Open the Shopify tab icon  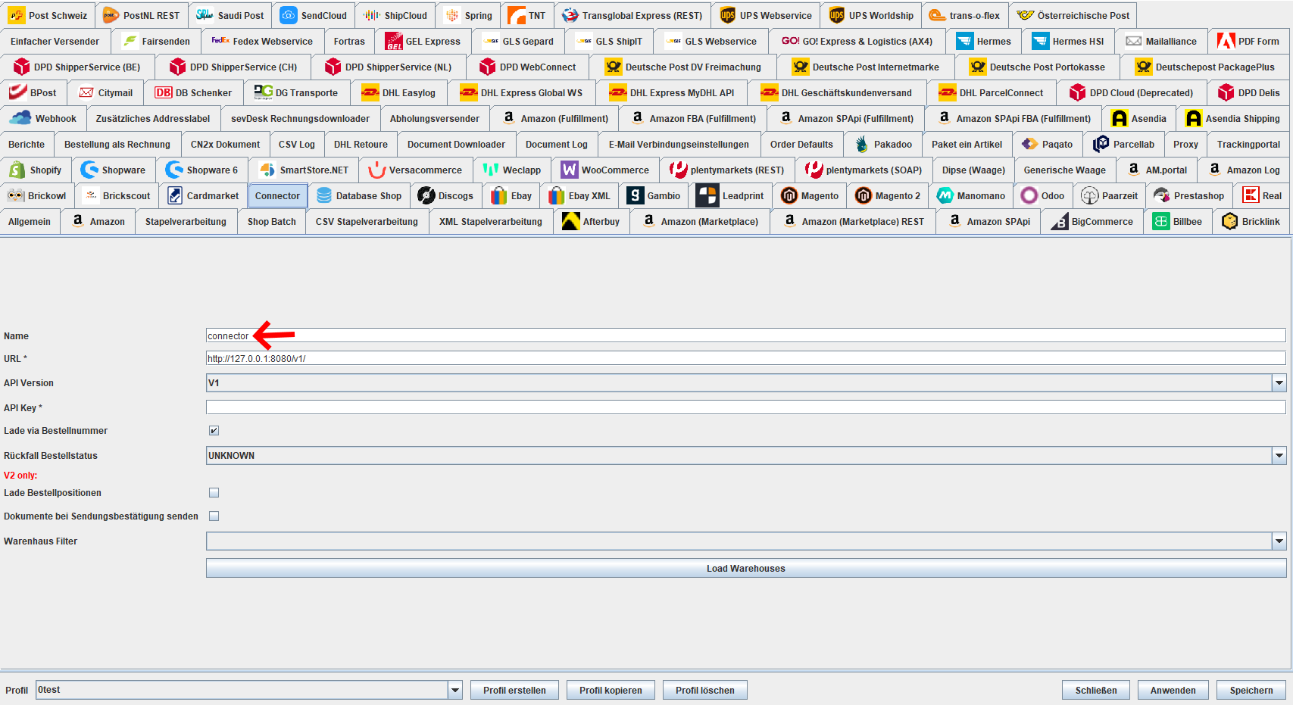16,170
